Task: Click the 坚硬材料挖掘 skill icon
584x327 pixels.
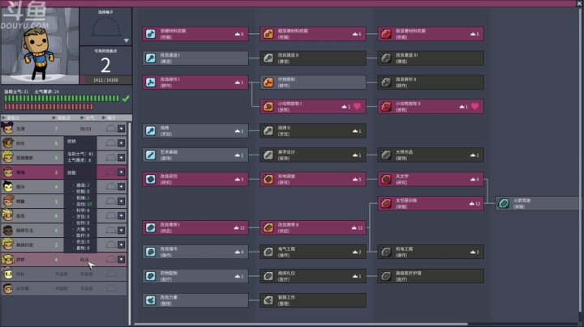Action: (152, 34)
